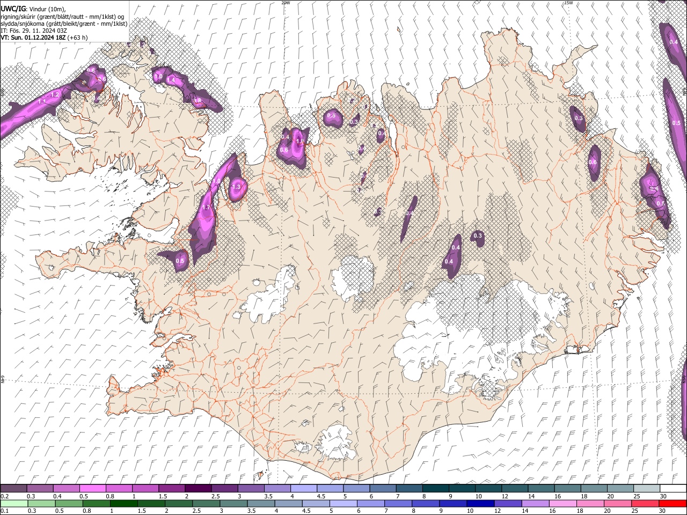Click the 1.4 precipitation value on the map
The image size is (687, 515).
[171, 80]
